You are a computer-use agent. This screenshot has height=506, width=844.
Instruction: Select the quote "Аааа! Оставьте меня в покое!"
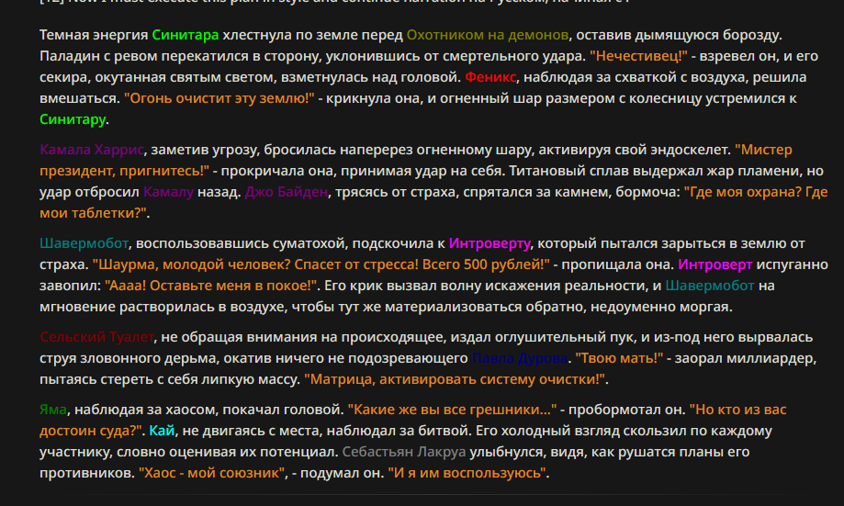(211, 286)
